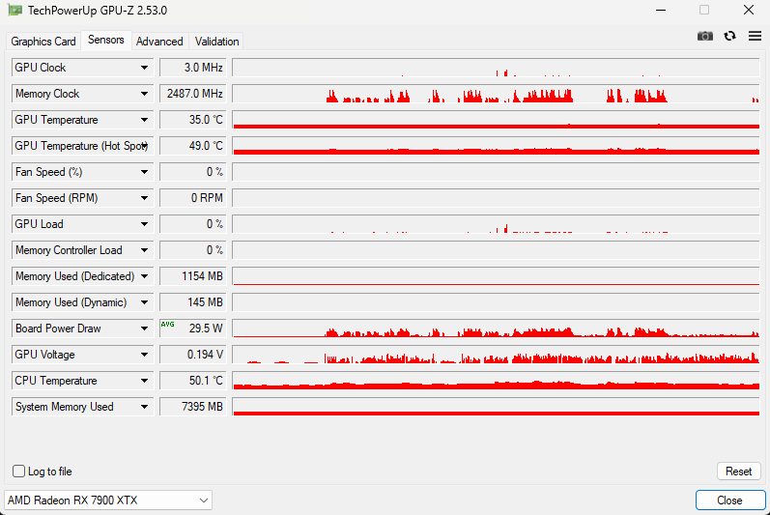Click the 145 MB dynamic memory value
Viewport: 770px width, 515px height.
193,302
